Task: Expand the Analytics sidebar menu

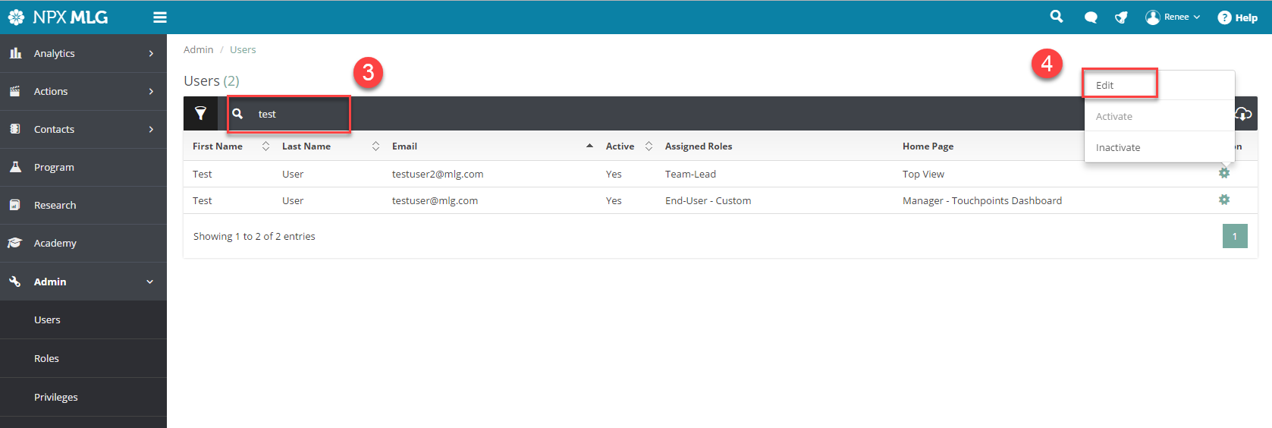Action: tap(83, 53)
